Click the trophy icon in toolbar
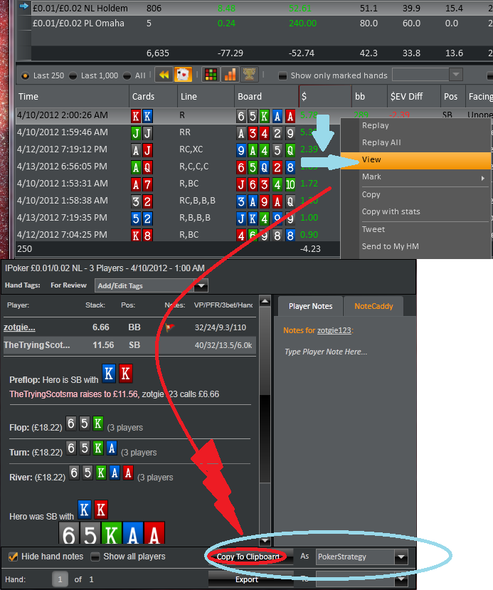 coord(249,75)
